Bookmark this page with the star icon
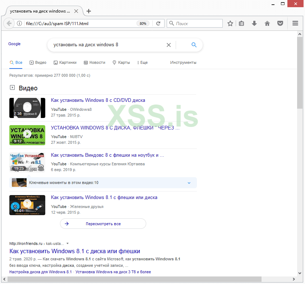305x284 pixels. coord(230,24)
